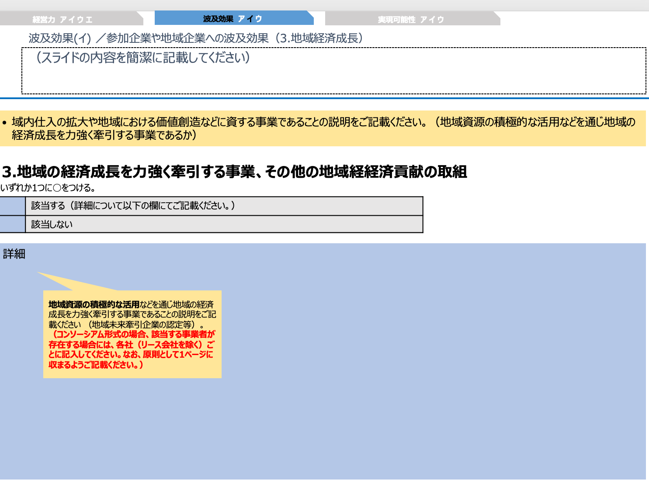Open the 実現可能性 アイウ tab
This screenshot has height=497, width=649.
411,18
